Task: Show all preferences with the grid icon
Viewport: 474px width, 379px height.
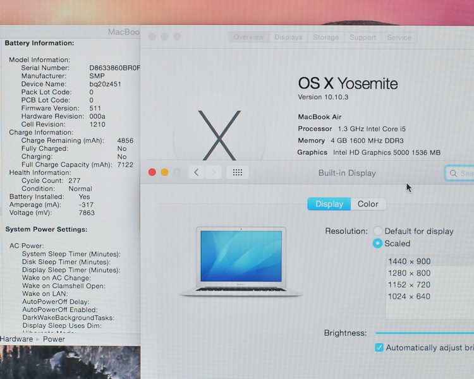Action: [238, 172]
